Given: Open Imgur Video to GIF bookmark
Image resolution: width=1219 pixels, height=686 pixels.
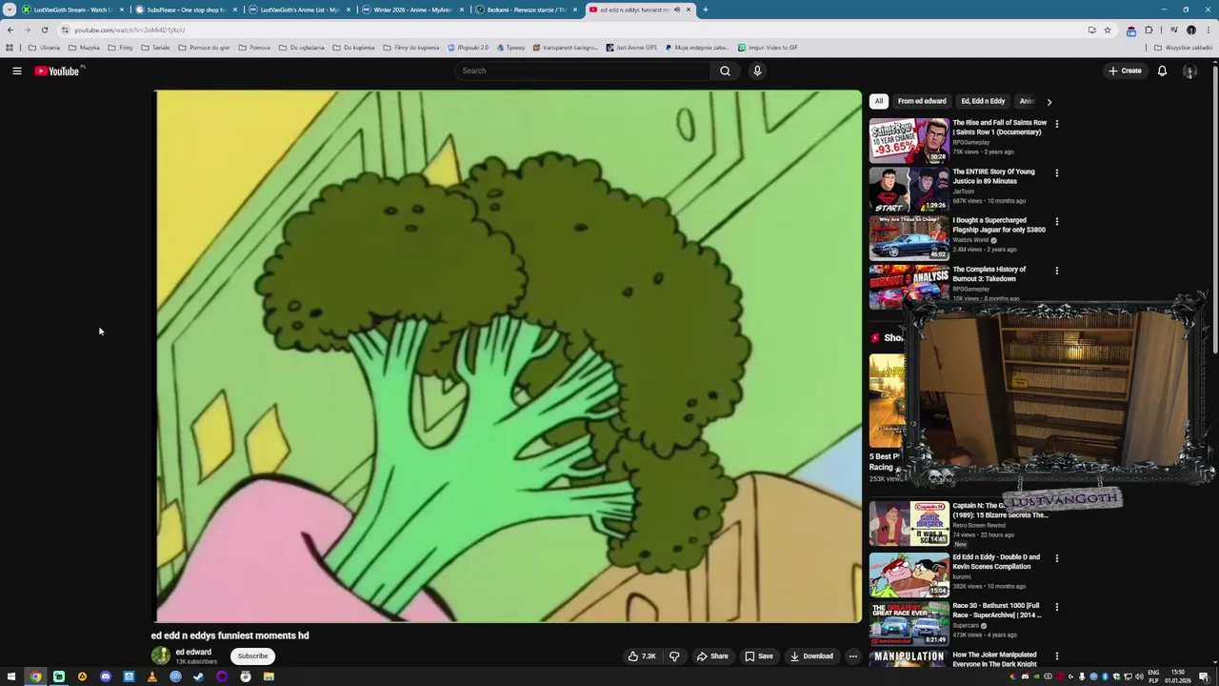Looking at the screenshot, I should pos(768,48).
